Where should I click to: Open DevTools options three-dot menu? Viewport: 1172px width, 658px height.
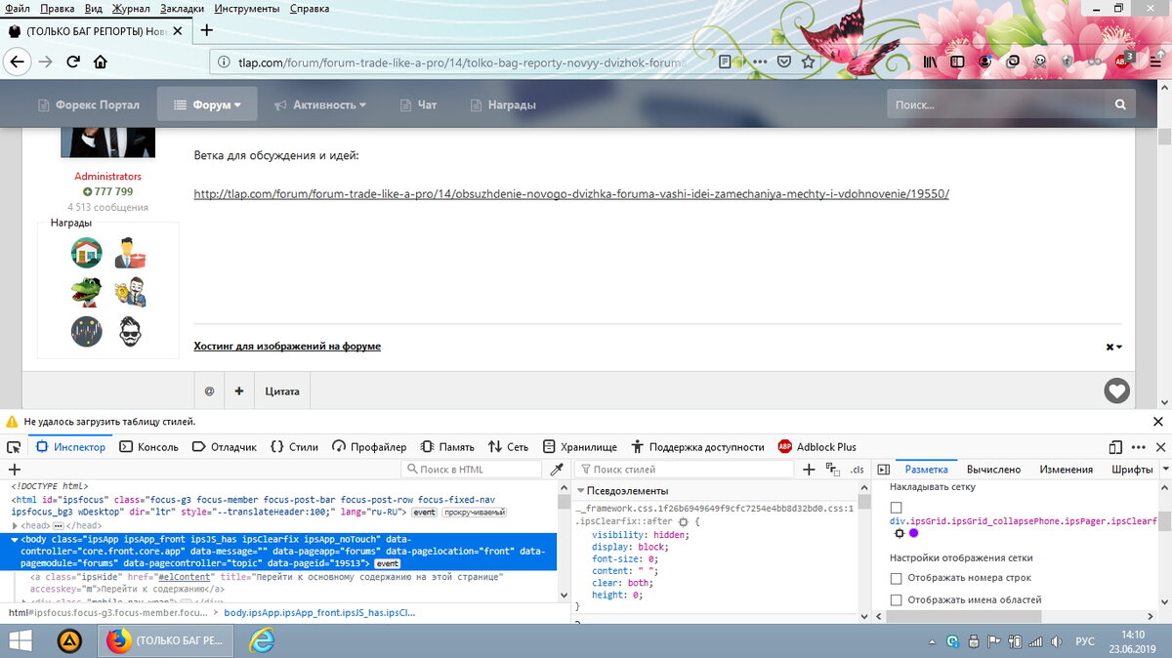(1138, 447)
